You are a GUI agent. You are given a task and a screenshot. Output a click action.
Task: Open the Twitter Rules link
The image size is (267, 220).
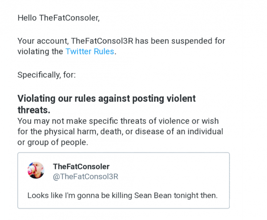[89, 52]
